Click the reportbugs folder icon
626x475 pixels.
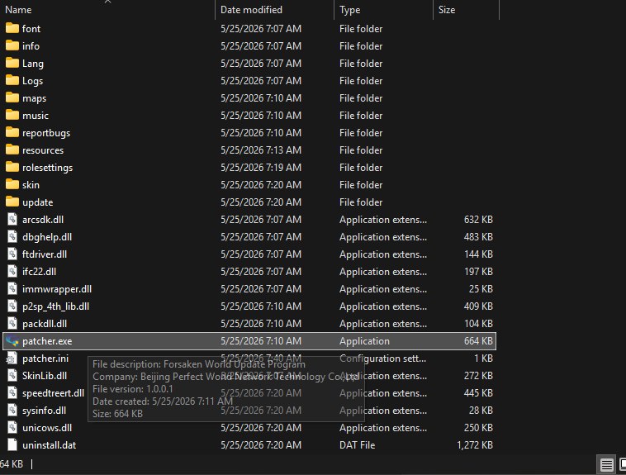tap(12, 132)
